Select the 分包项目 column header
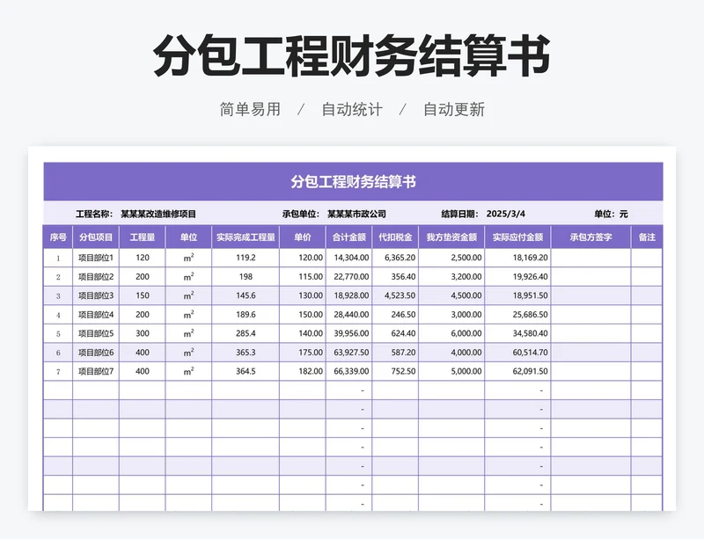This screenshot has width=704, height=539. click(x=96, y=237)
